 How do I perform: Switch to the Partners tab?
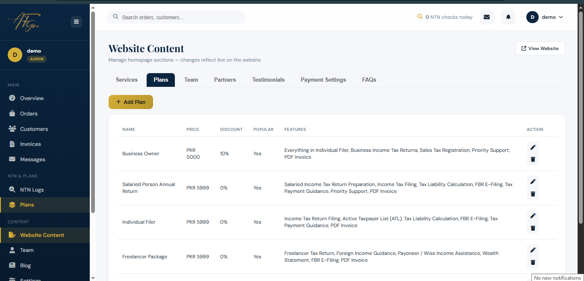pyautogui.click(x=225, y=80)
